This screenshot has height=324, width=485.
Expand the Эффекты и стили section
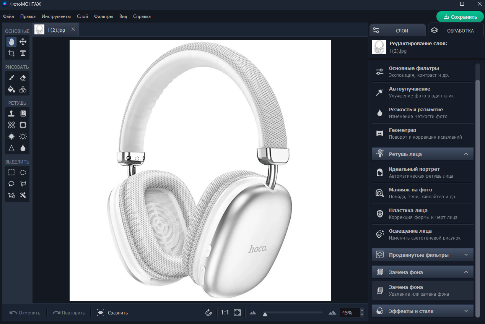click(423, 311)
